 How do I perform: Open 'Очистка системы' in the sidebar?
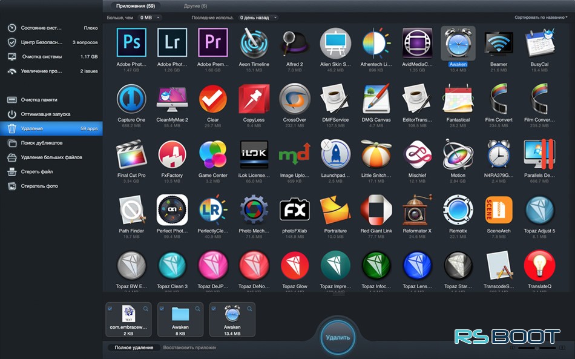point(51,56)
